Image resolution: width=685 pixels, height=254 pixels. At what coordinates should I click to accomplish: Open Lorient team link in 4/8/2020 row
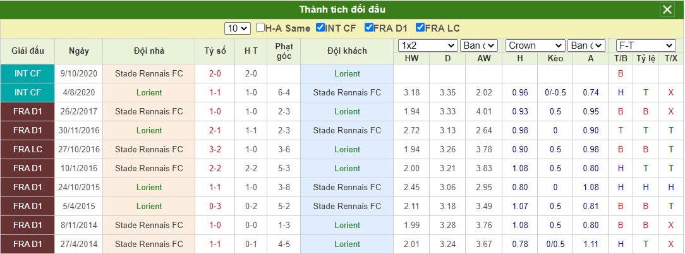(x=149, y=92)
